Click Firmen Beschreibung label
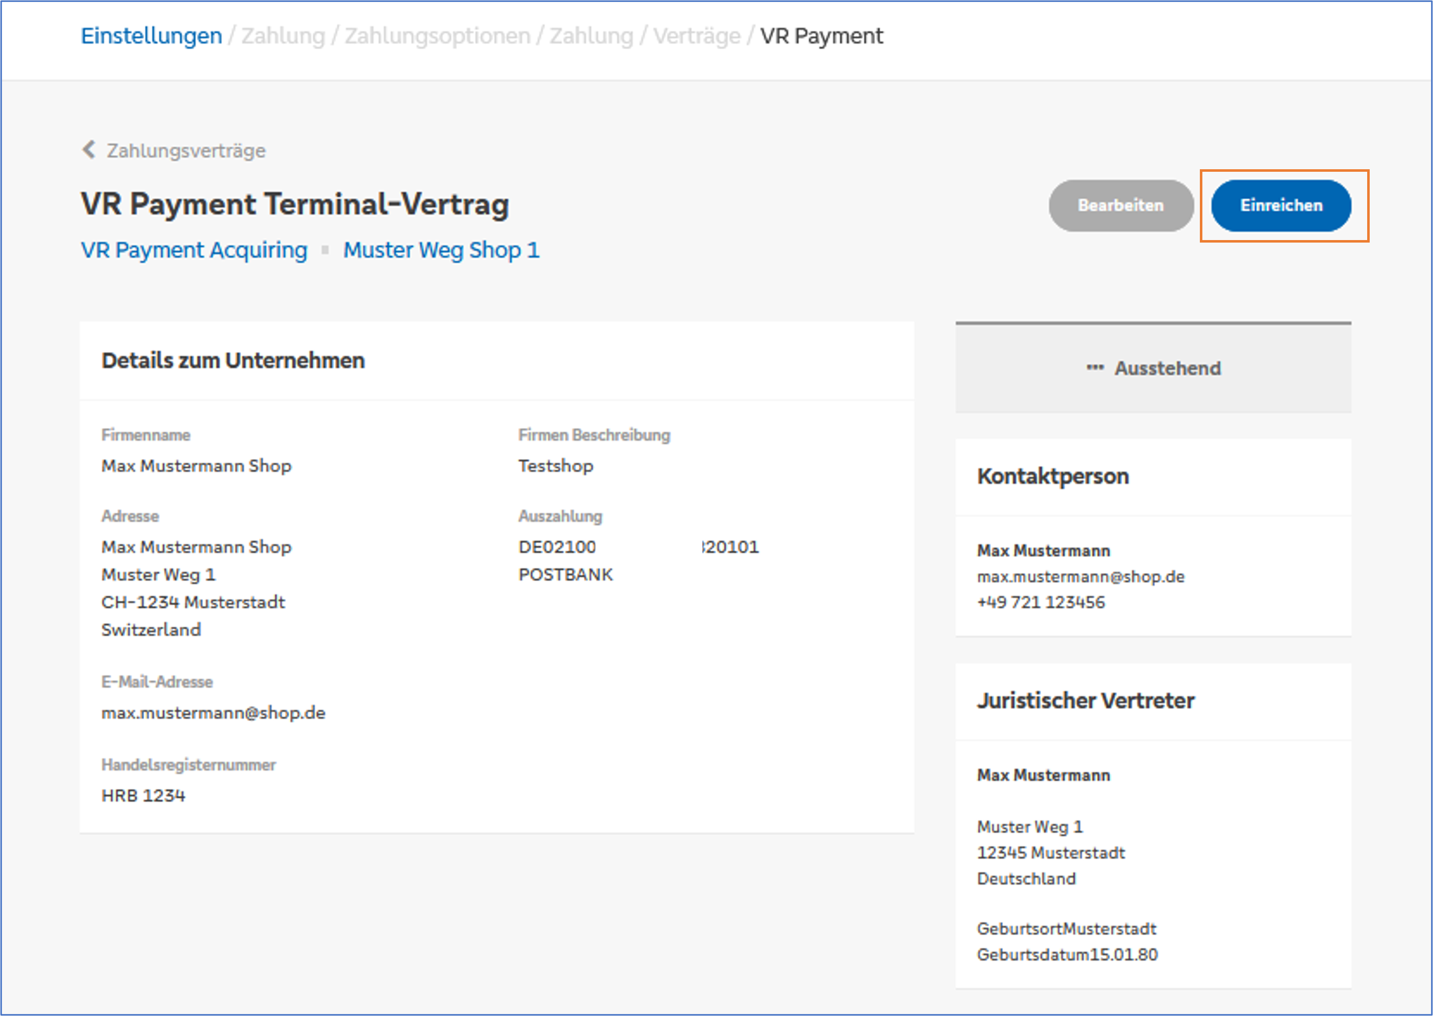The height and width of the screenshot is (1016, 1433). click(594, 435)
